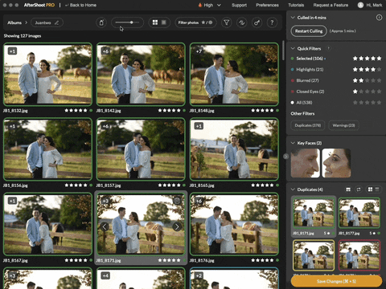The width and height of the screenshot is (386, 289).
Task: Click the user avatar icon
Action: tap(360, 5)
